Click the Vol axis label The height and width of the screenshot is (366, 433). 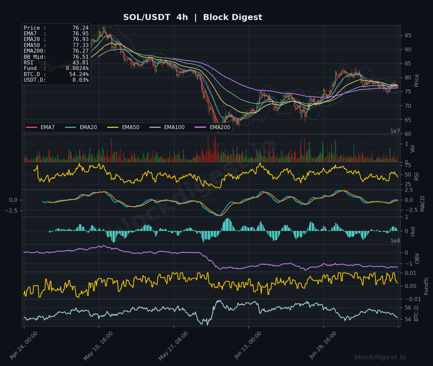(413, 149)
